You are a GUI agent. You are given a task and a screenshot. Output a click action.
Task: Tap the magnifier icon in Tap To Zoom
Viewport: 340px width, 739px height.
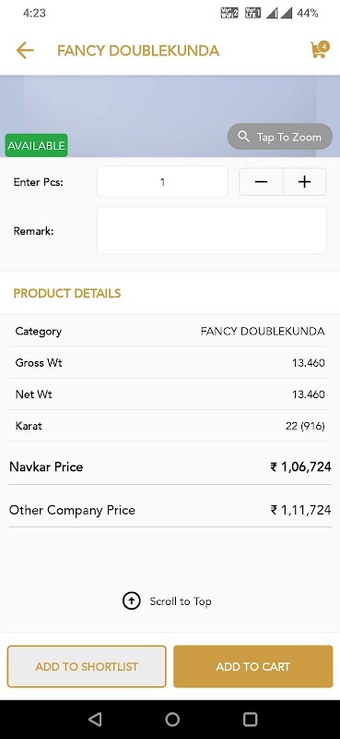pyautogui.click(x=243, y=137)
